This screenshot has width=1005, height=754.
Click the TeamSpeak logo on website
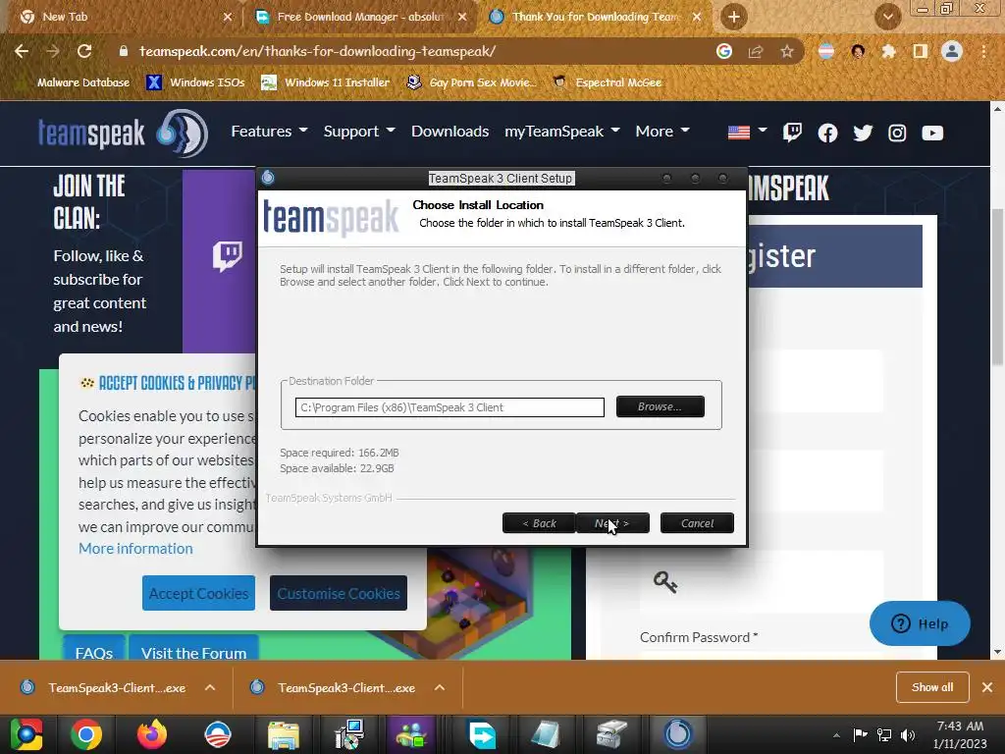123,134
